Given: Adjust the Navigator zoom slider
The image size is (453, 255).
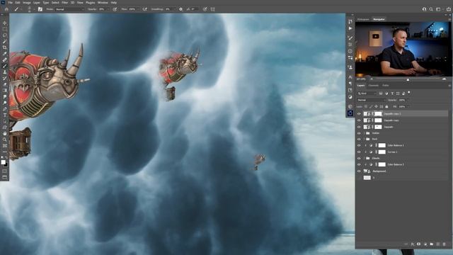Looking at the screenshot, I should (408, 79).
